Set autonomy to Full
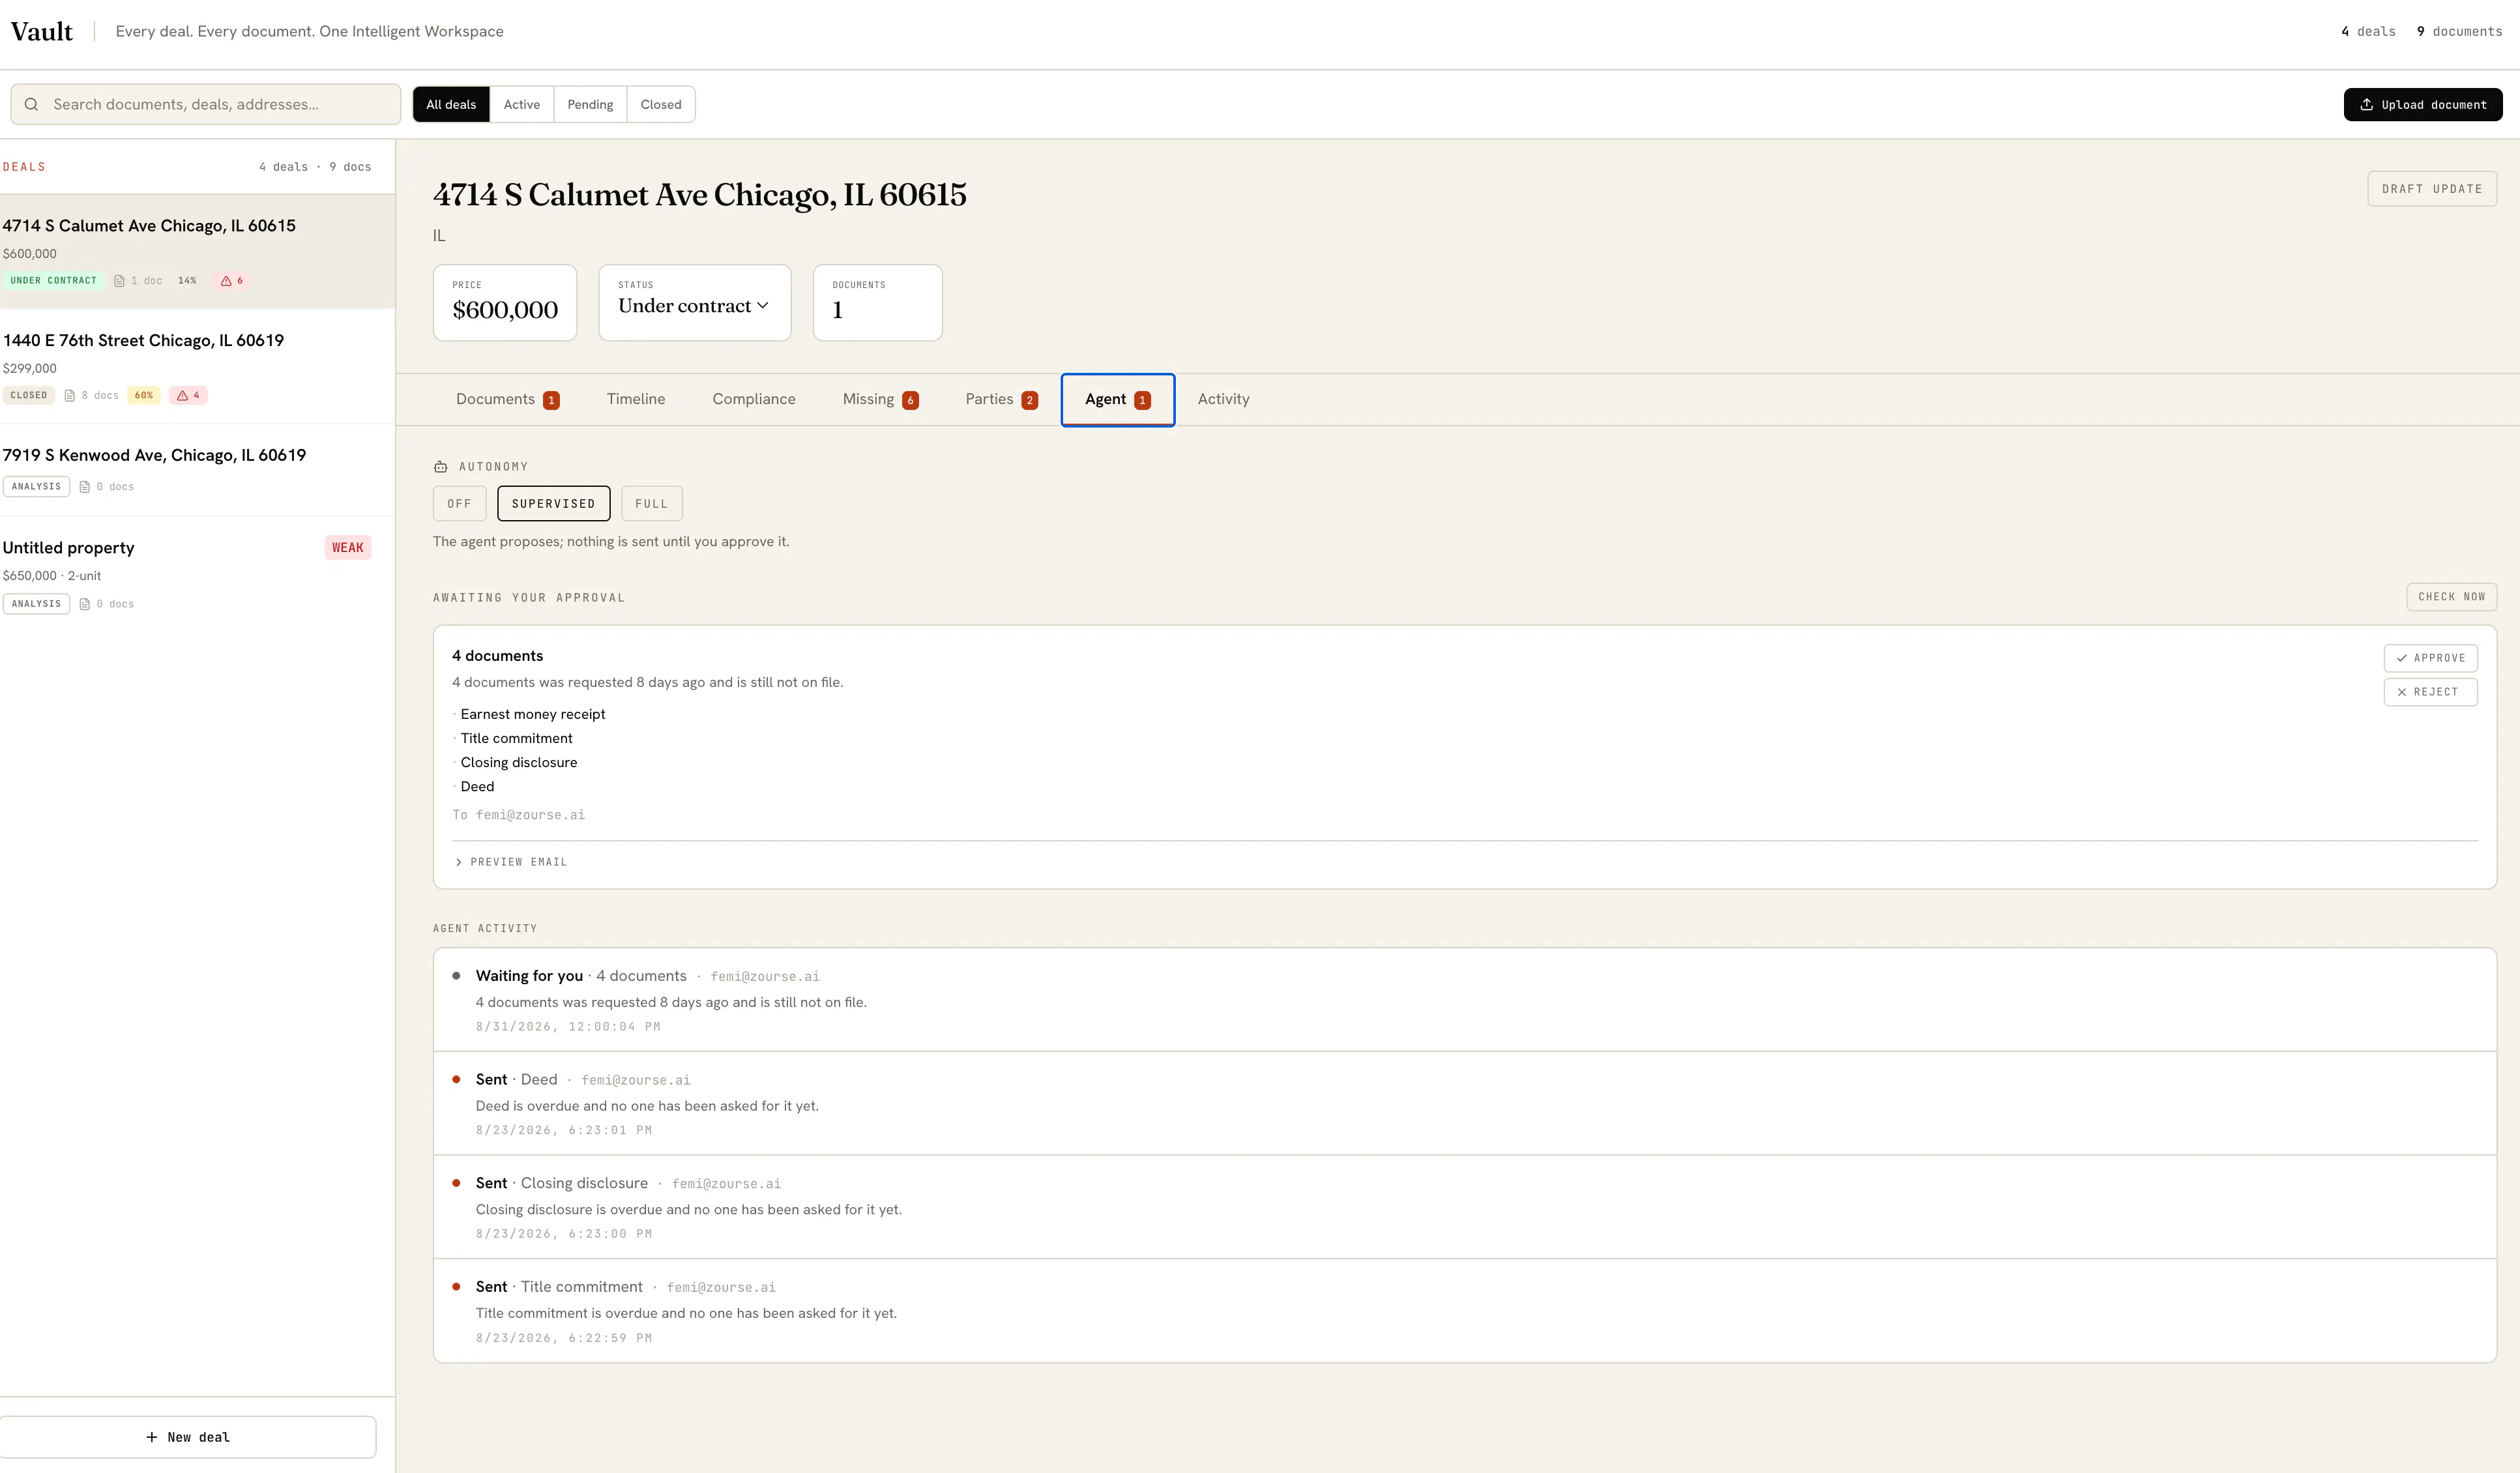The width and height of the screenshot is (2520, 1473). coord(651,504)
